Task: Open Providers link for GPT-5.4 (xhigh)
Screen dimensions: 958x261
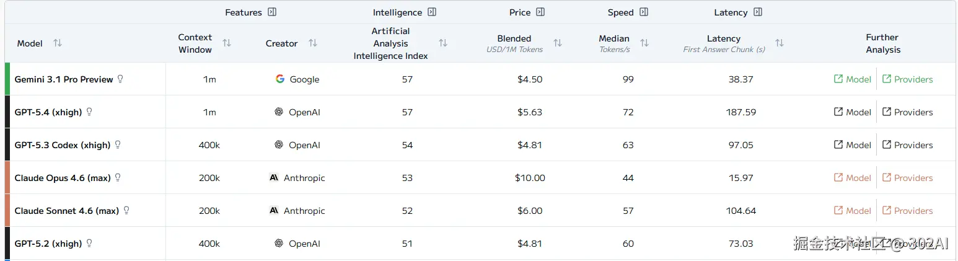Action: tap(907, 112)
